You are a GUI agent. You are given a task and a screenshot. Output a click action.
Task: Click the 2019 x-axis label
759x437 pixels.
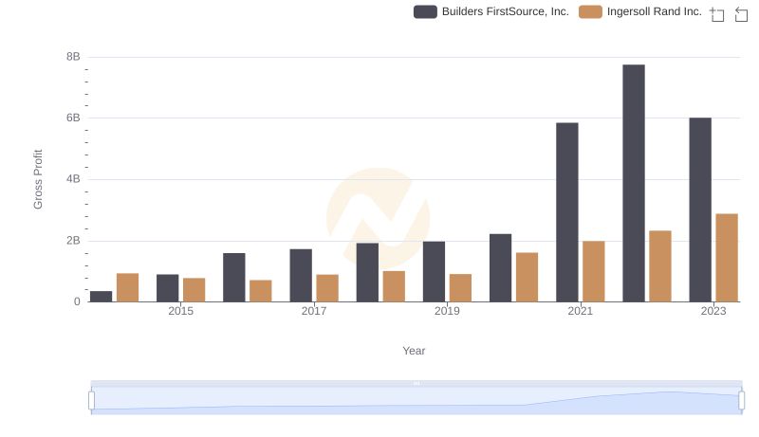[447, 311]
